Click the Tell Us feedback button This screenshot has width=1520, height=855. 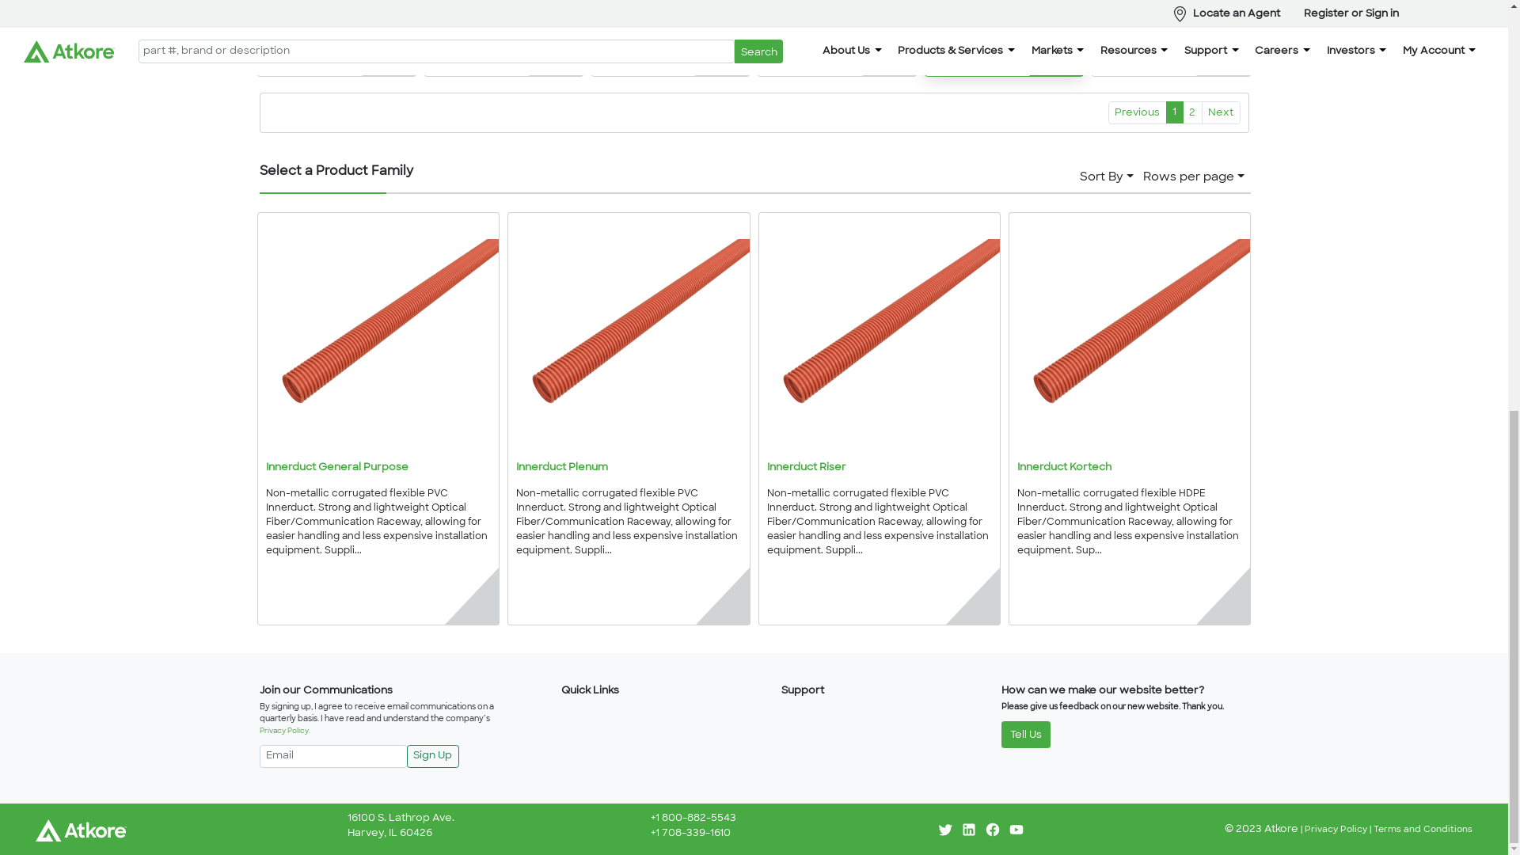pos(1025,735)
